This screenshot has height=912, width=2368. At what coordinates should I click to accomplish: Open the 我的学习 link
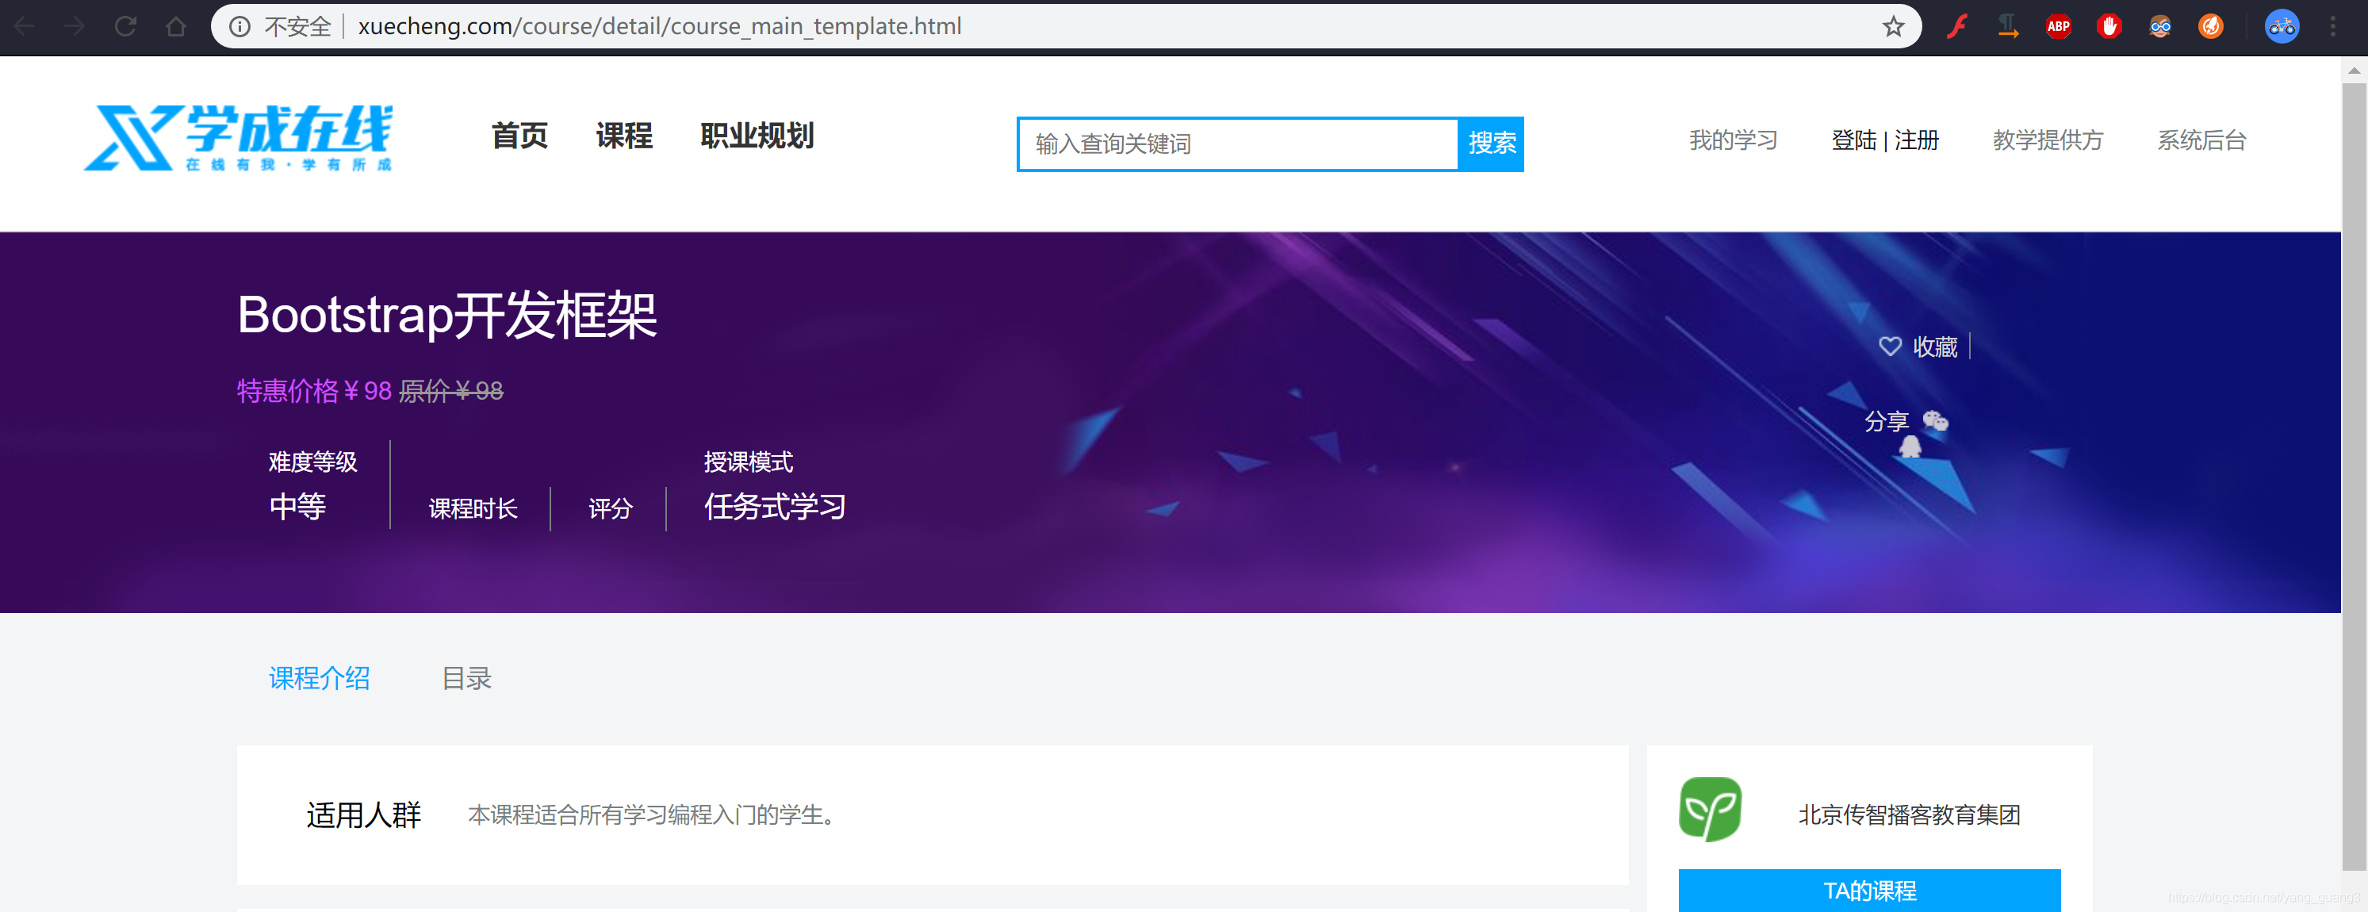tap(1733, 140)
